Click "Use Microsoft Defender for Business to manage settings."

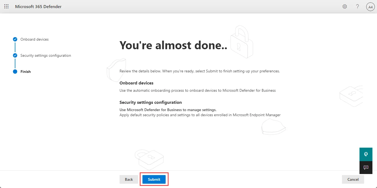168,110
